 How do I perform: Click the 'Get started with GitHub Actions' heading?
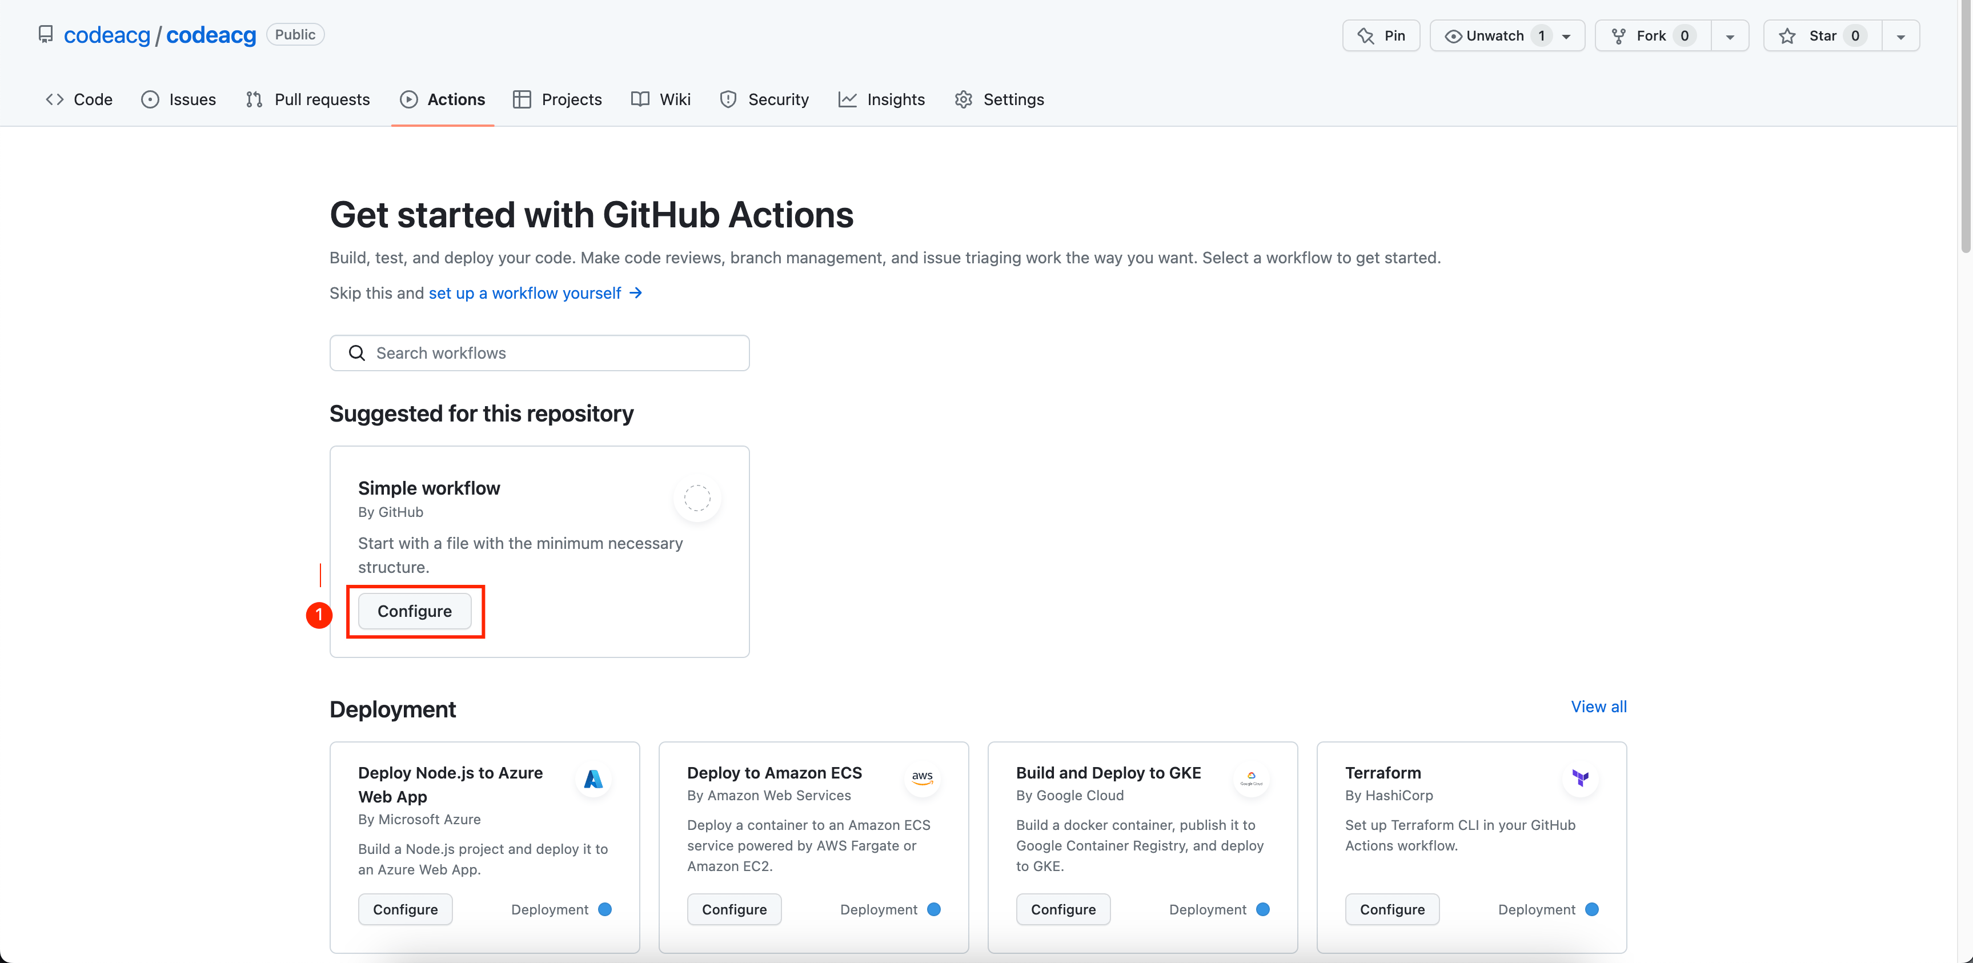(591, 215)
